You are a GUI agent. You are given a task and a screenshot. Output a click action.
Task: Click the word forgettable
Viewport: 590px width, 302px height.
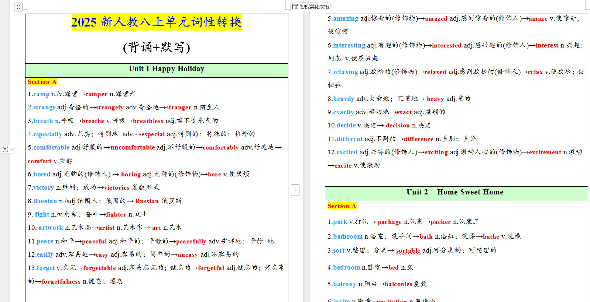[x=100, y=268]
